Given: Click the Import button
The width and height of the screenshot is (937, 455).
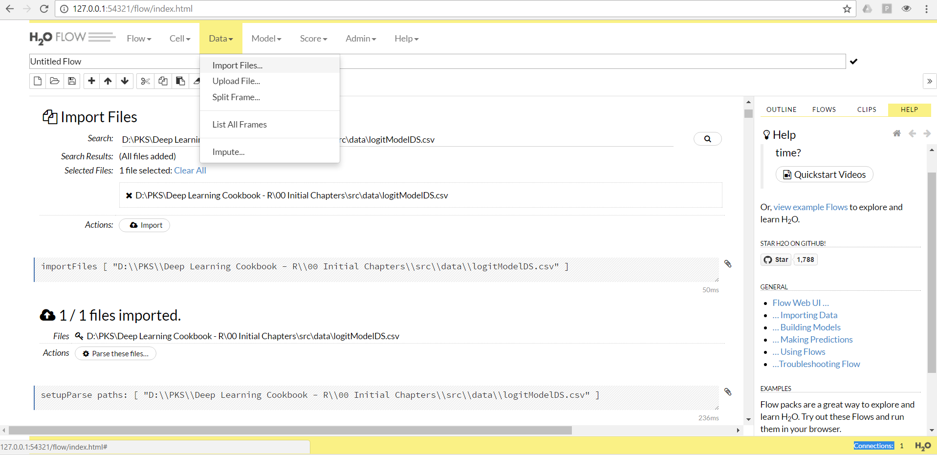Looking at the screenshot, I should 145,225.
